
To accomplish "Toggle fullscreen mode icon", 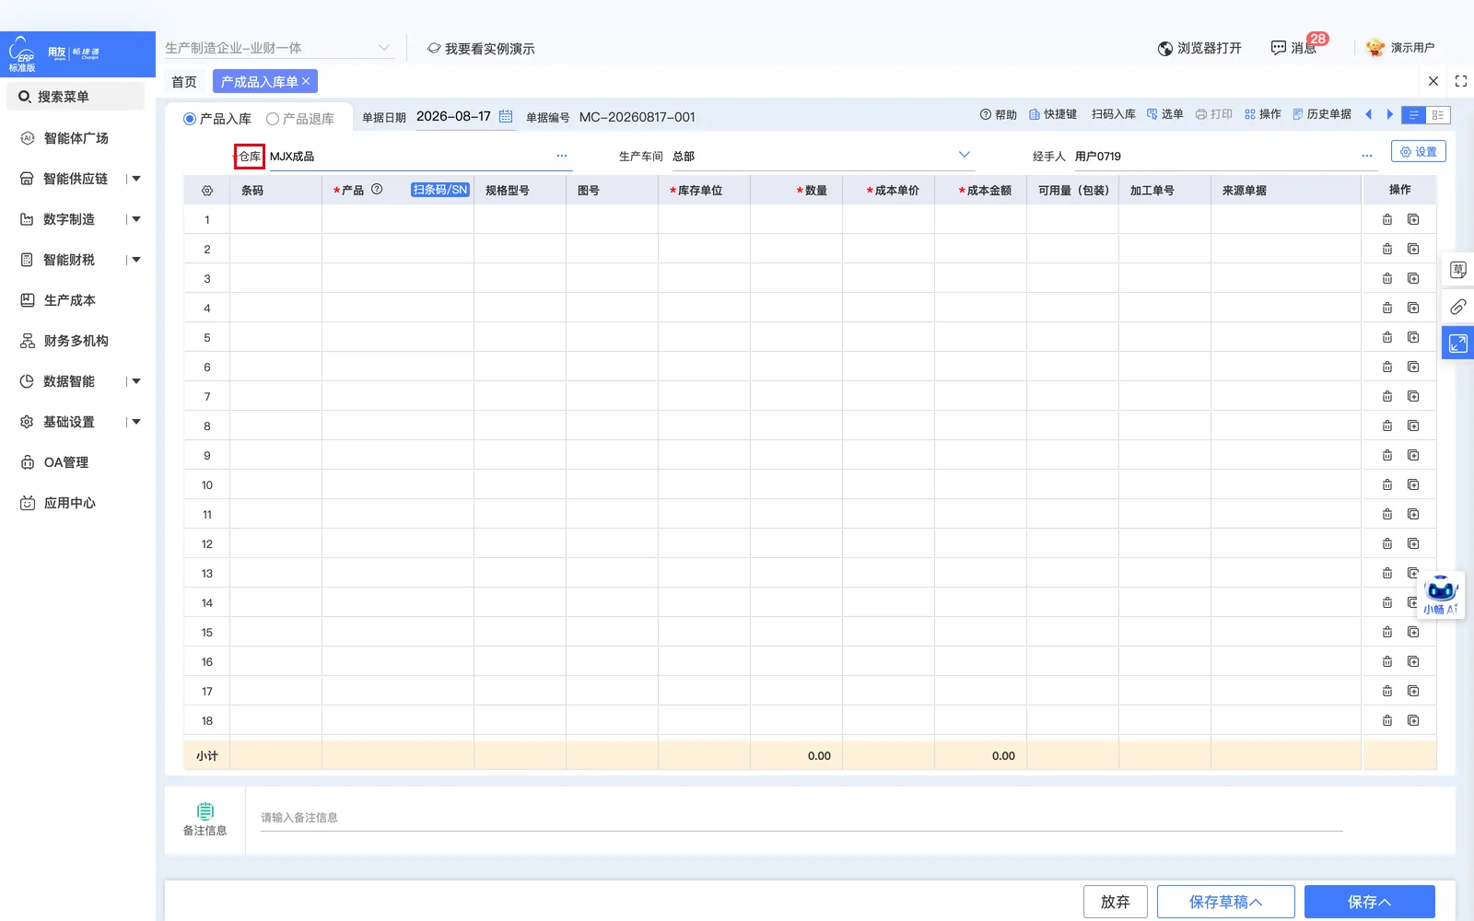I will click(x=1461, y=81).
